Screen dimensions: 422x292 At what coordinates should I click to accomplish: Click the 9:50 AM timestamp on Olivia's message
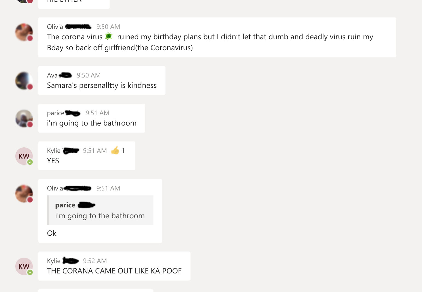tap(108, 27)
